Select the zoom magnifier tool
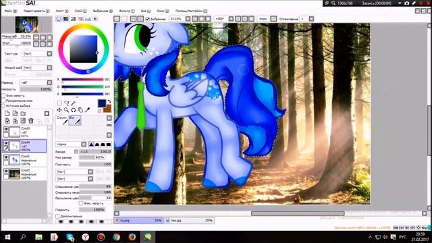This screenshot has width=432, height=243. click(x=66, y=110)
